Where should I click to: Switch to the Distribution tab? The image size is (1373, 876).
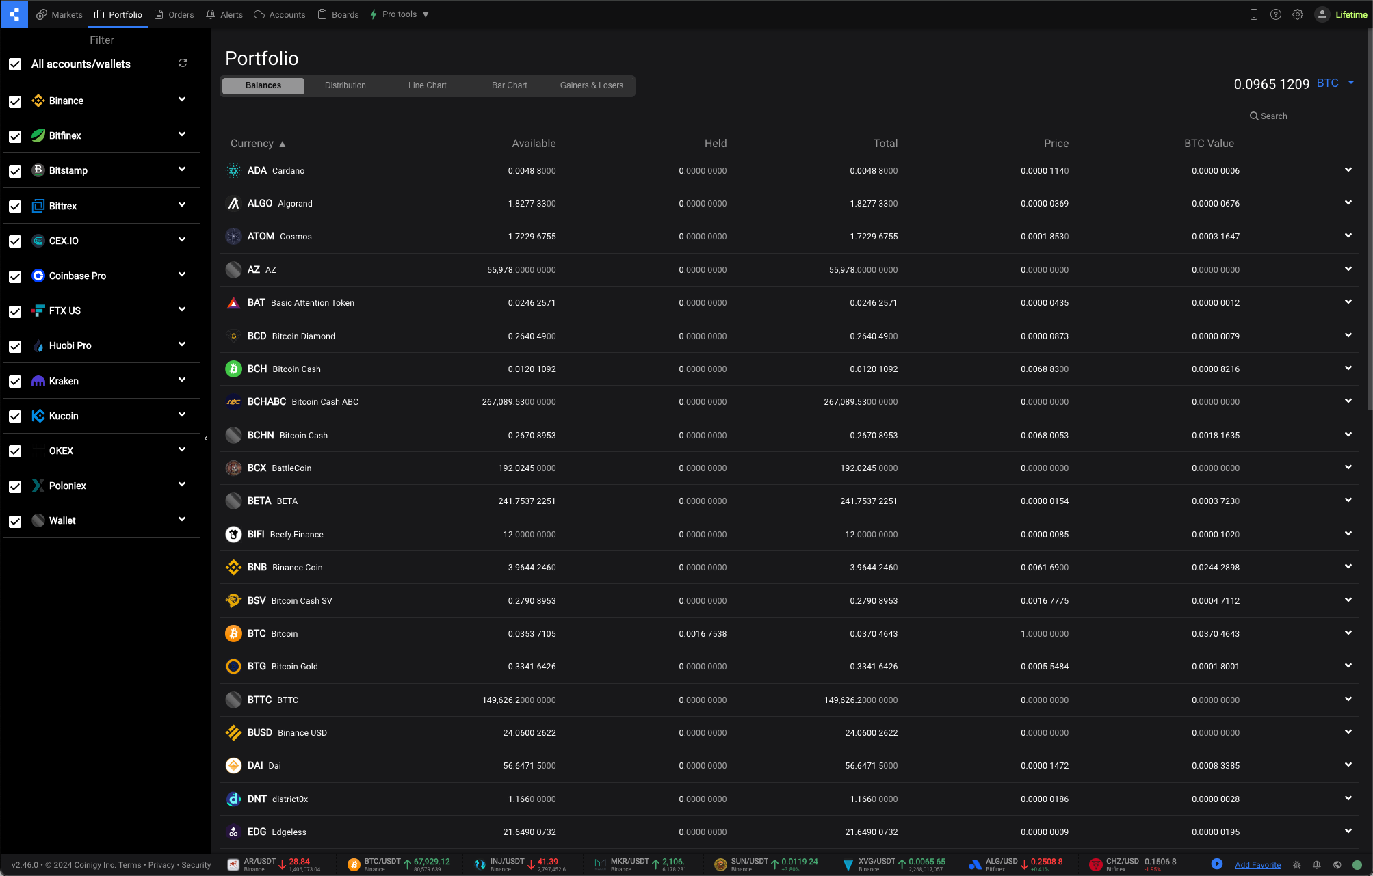click(x=345, y=85)
